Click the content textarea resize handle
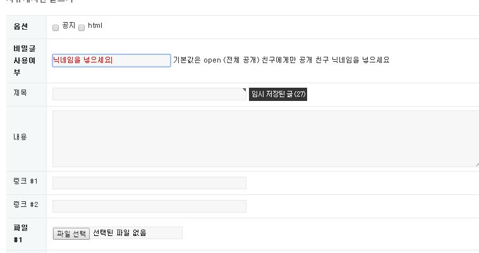The image size is (479, 253). [476, 163]
